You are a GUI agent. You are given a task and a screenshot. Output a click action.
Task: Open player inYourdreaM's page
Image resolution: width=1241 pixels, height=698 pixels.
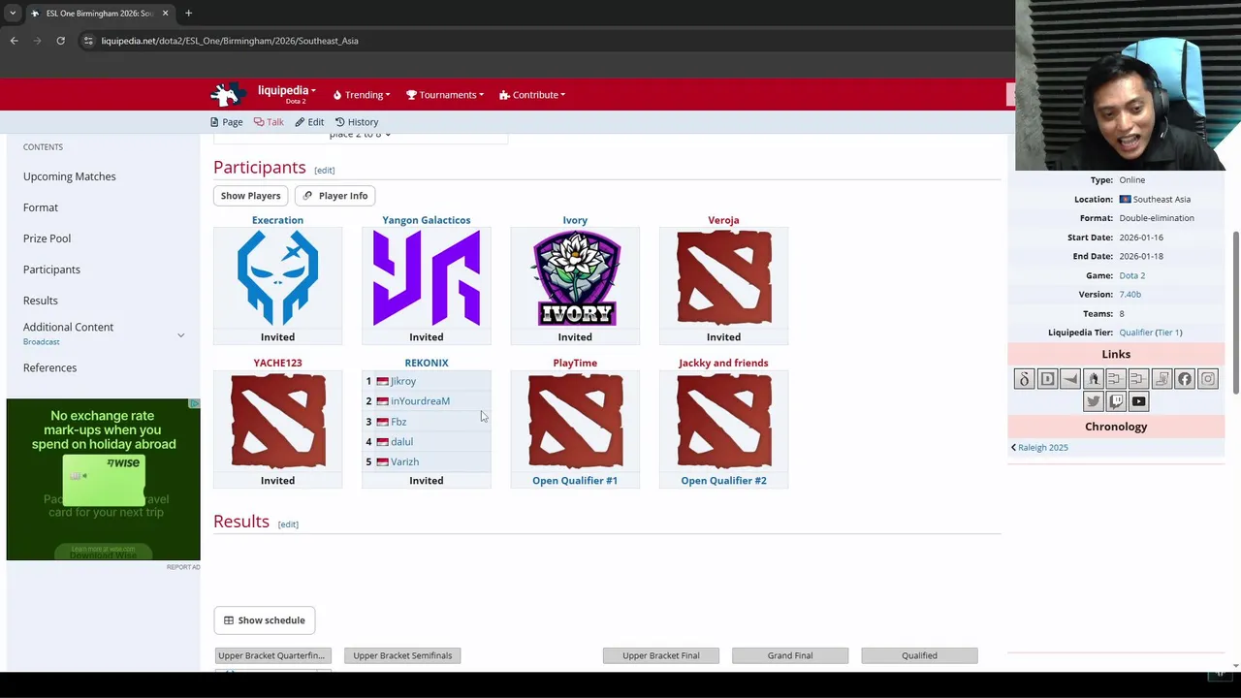[x=420, y=401]
